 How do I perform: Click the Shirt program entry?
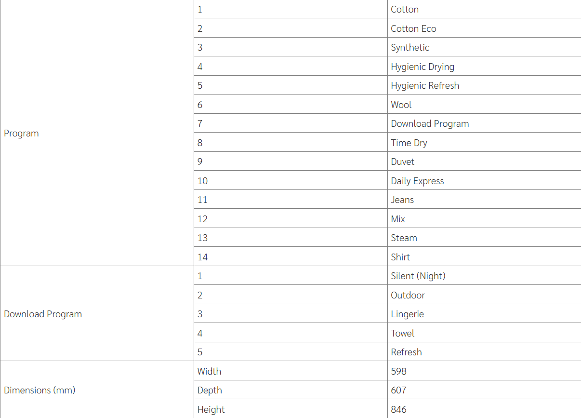pos(400,257)
